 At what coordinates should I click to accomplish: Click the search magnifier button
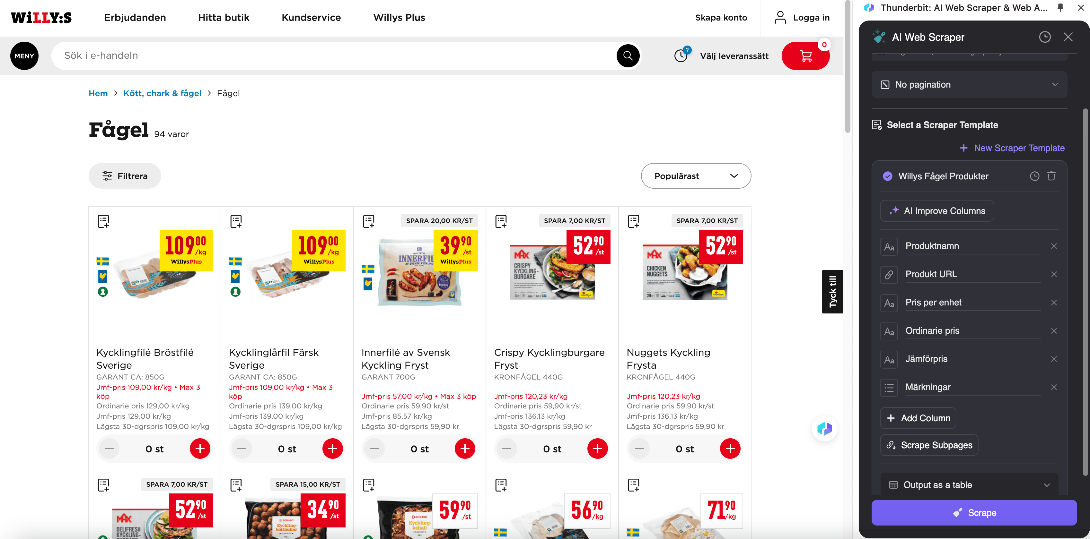pyautogui.click(x=628, y=56)
